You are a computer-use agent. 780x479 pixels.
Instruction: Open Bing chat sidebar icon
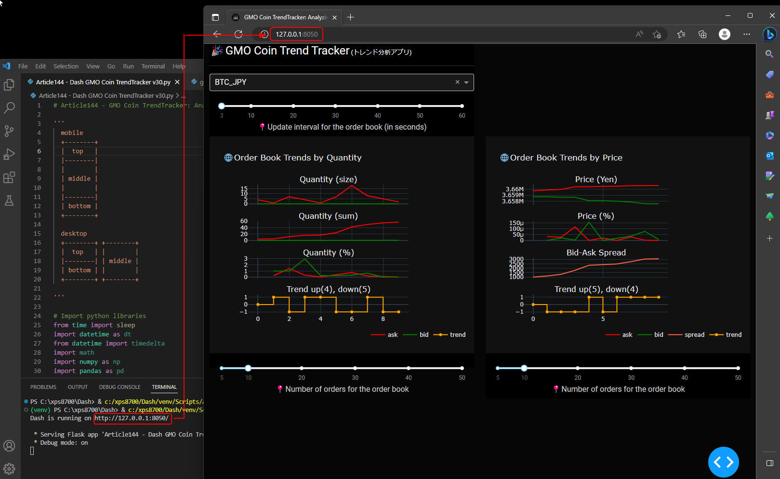click(x=769, y=34)
